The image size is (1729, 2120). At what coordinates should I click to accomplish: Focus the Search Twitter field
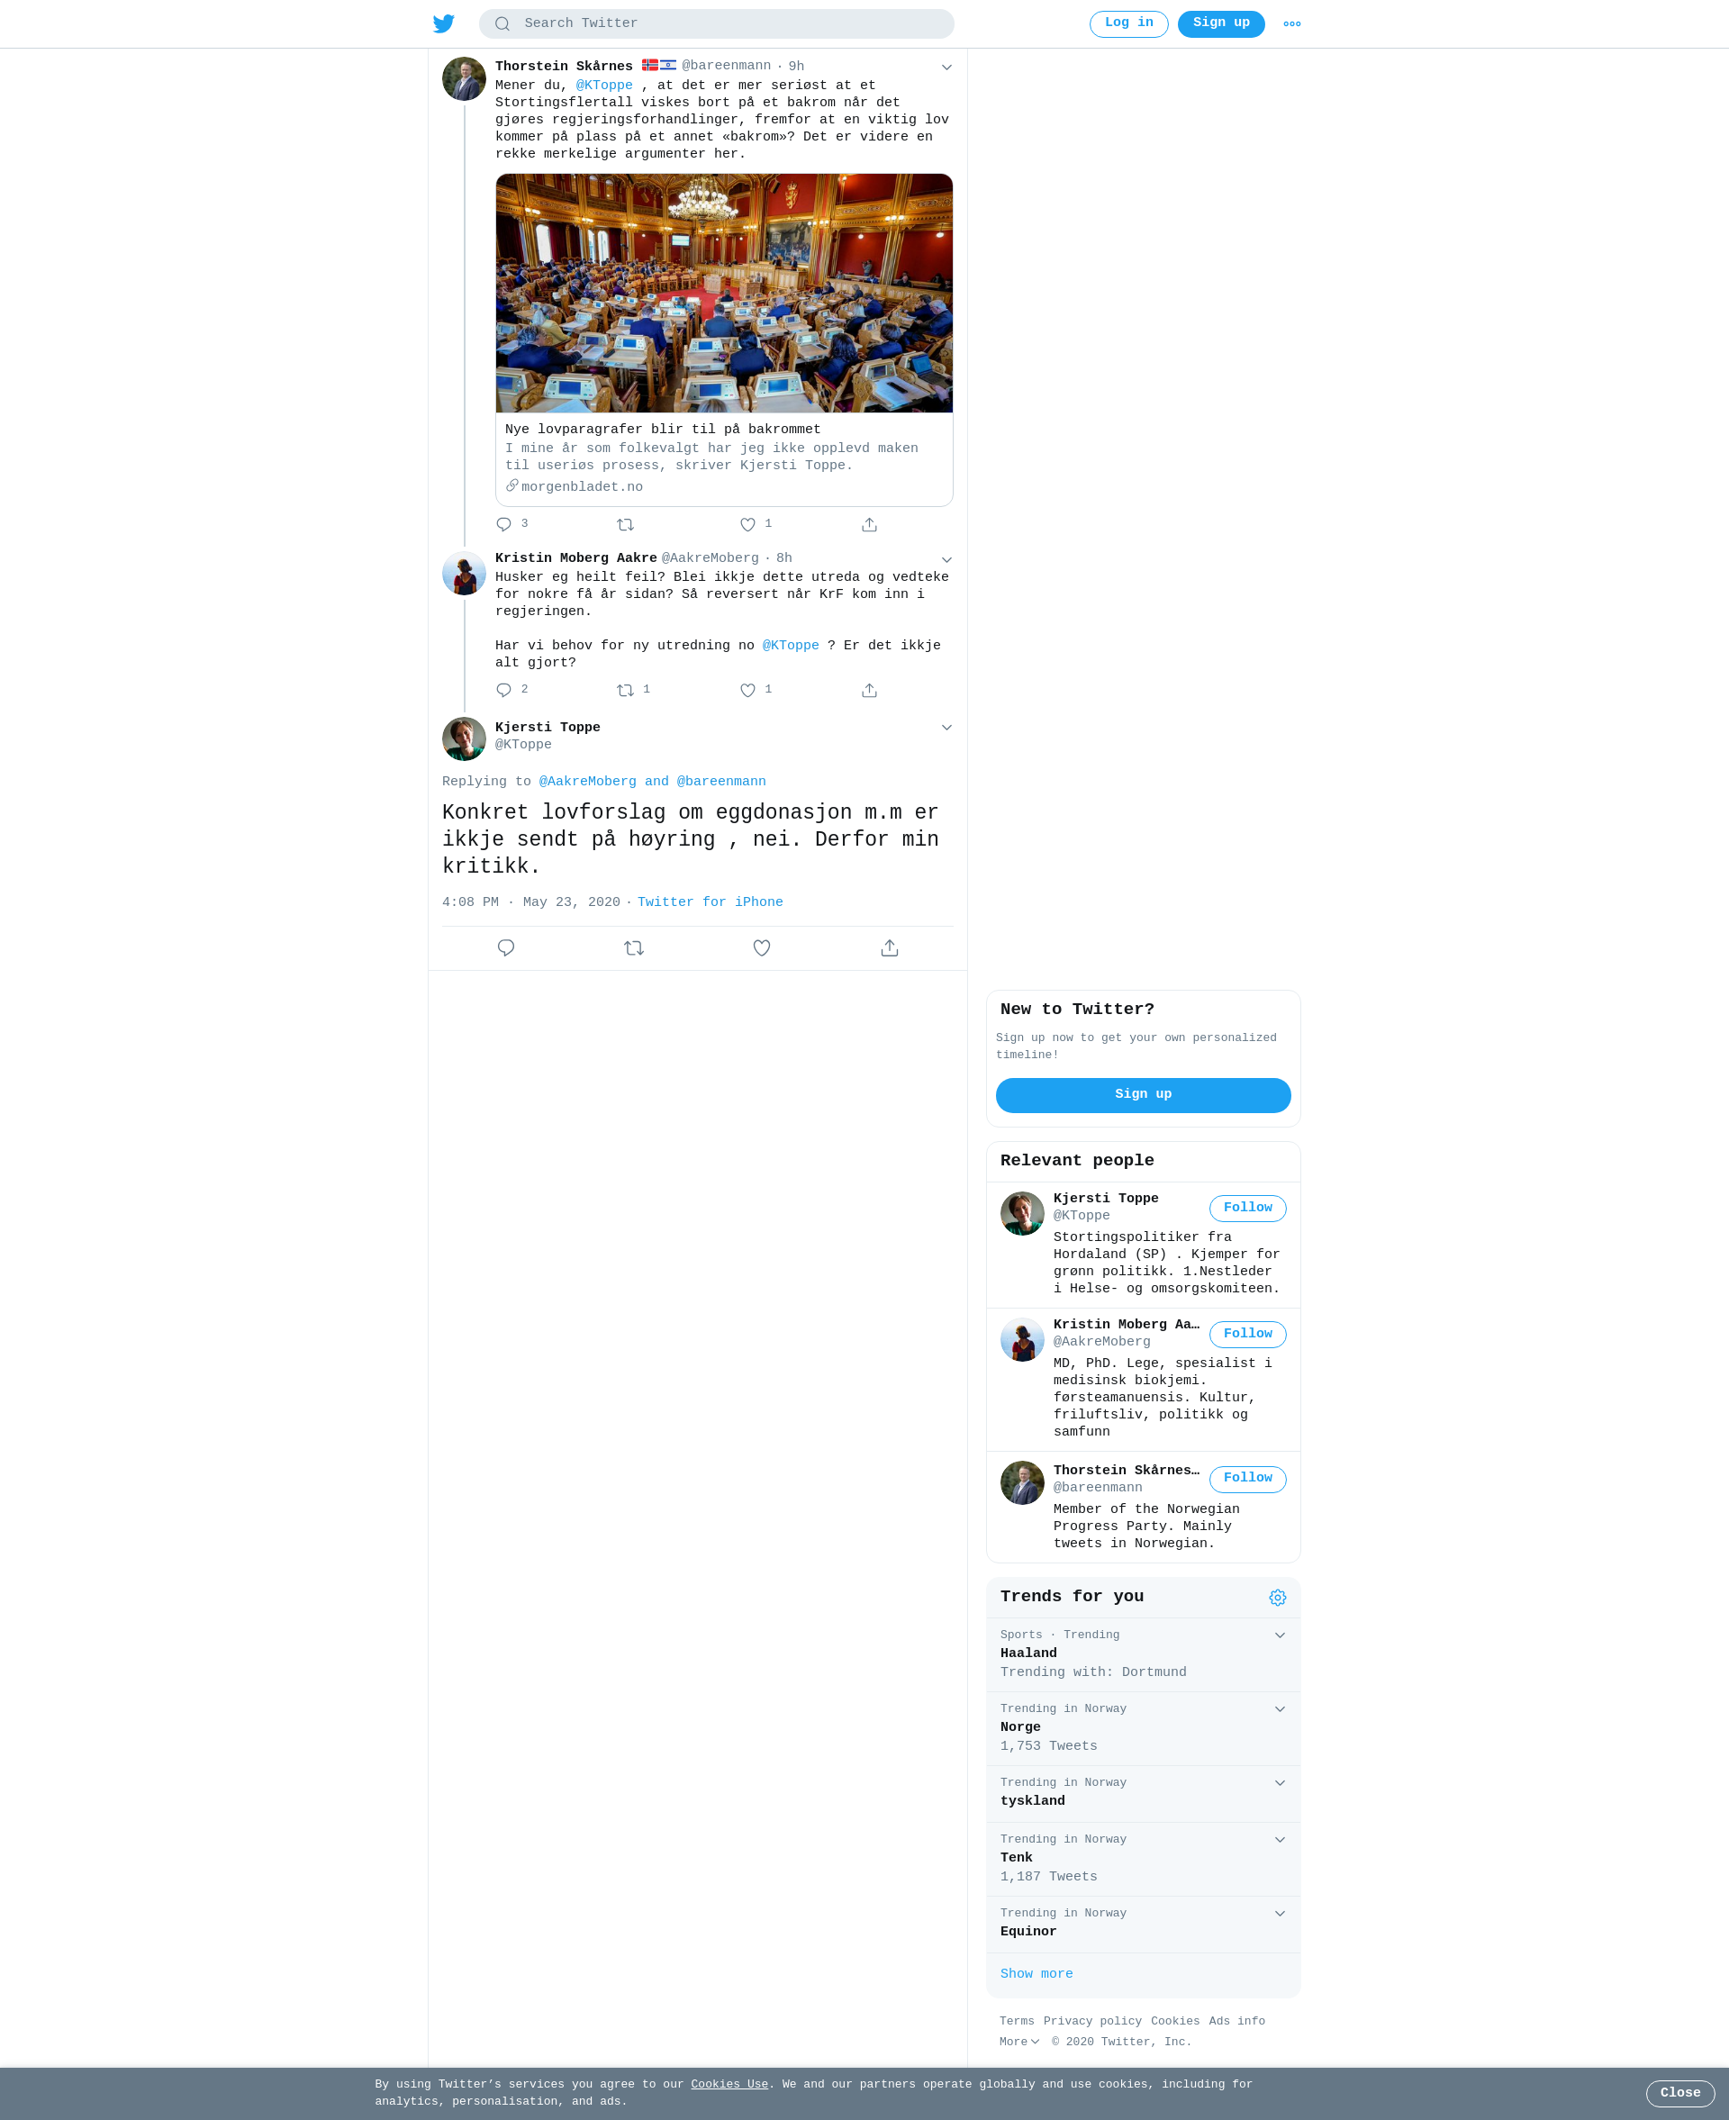tap(716, 24)
